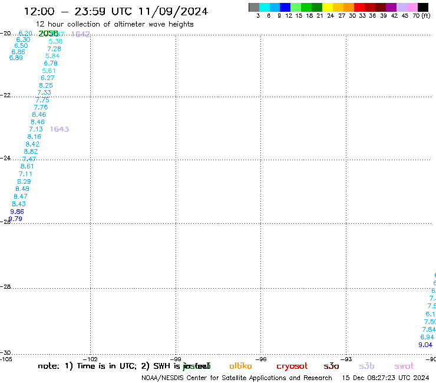Click the title '12:00 – 23:59 UTC 11/09/2024'
This screenshot has width=436, height=383.
point(116,12)
